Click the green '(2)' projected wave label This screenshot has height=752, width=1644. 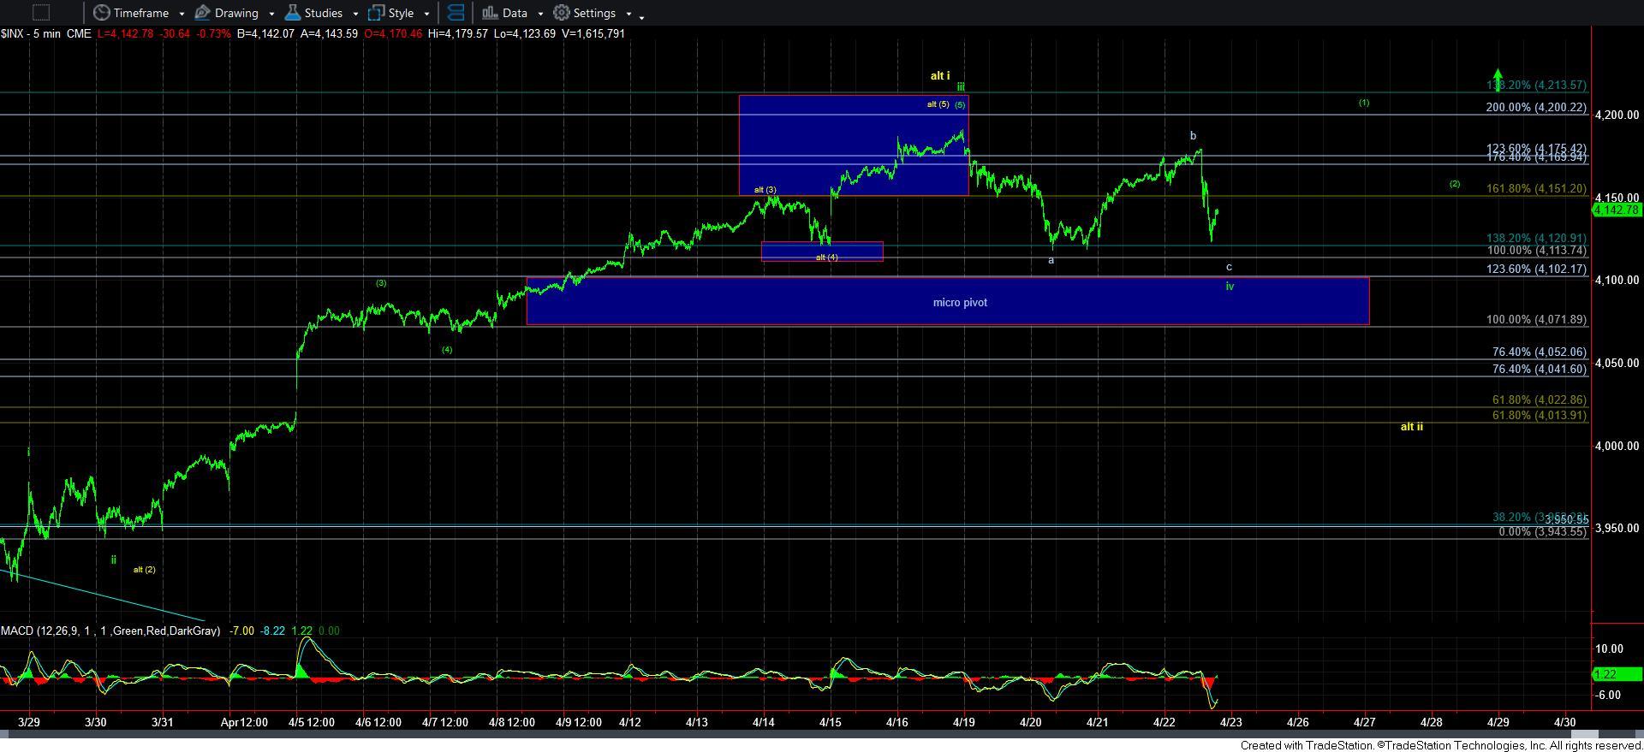(x=1454, y=184)
